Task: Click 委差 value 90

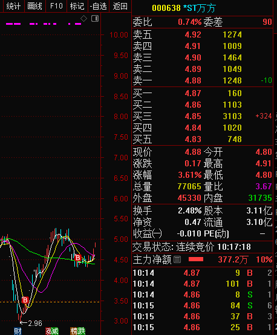Action: pyautogui.click(x=267, y=22)
